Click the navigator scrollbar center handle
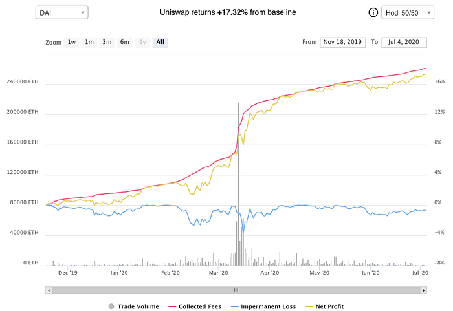453x311 pixels. point(236,290)
